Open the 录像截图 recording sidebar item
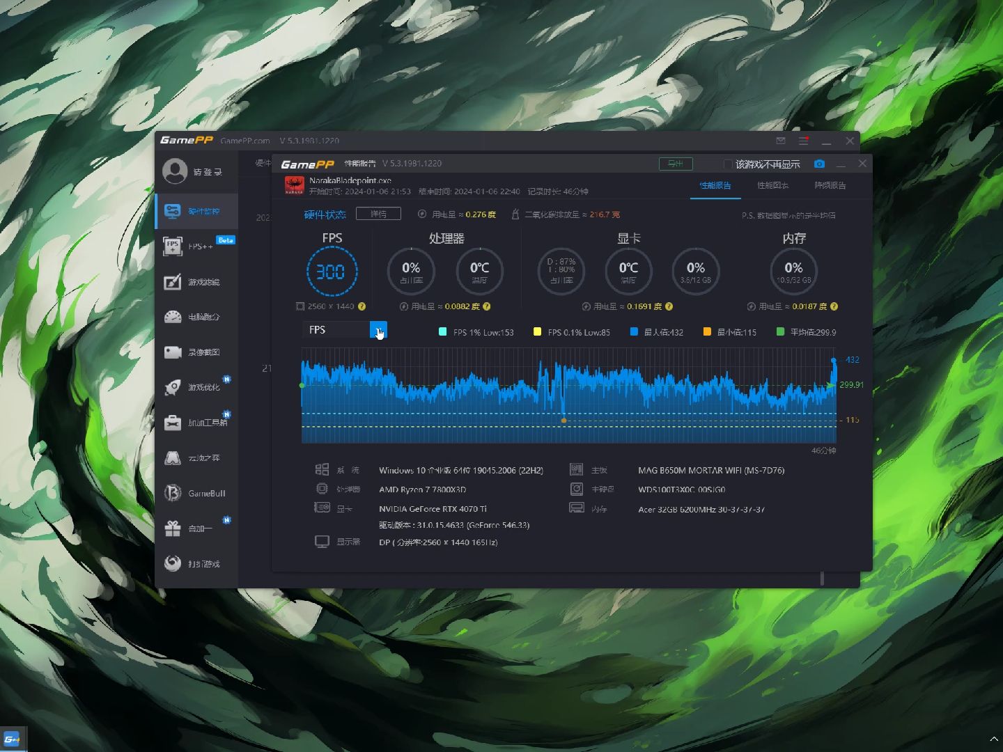 click(x=196, y=352)
